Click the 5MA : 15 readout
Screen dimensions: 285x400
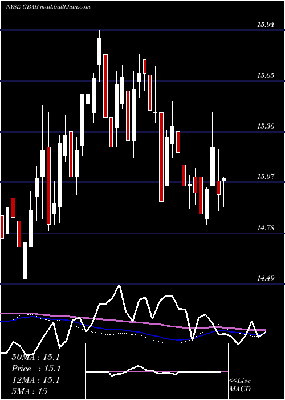point(29,391)
